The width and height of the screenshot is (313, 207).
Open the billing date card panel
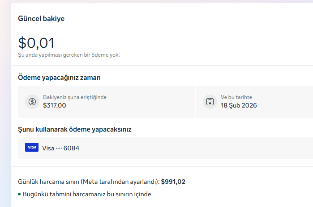(254, 102)
